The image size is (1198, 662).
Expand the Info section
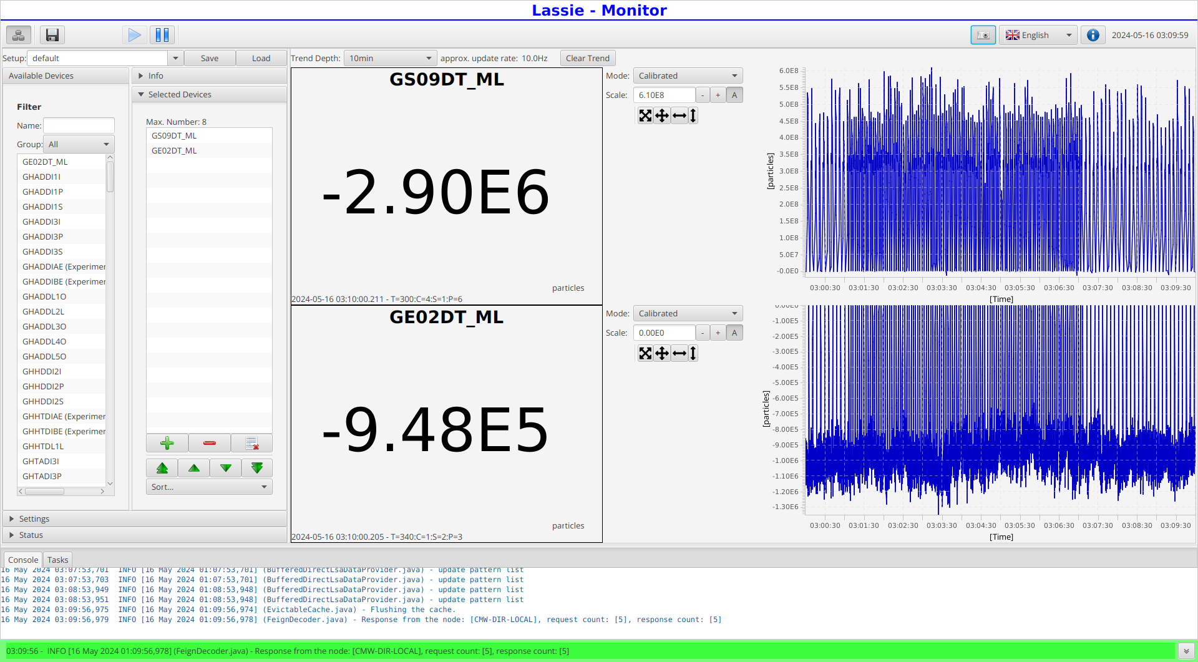pos(210,75)
